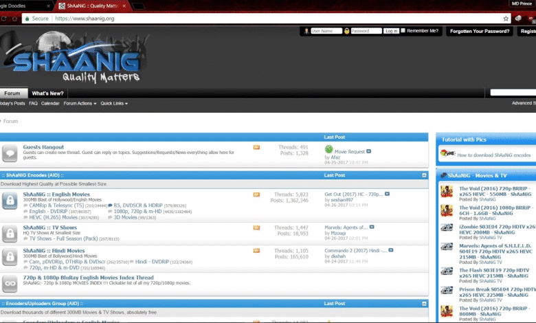Go to last post icon after Commando 2 thread

(391, 250)
